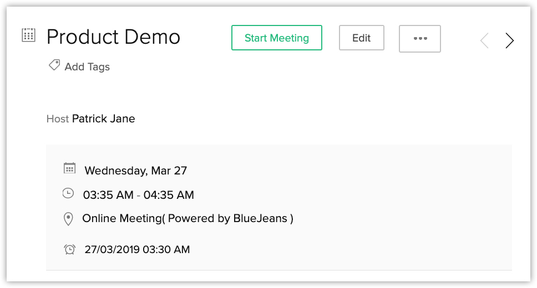Click the meeting calendar icon beside Product Demo
Viewport: 537px width, 288px height.
28,35
